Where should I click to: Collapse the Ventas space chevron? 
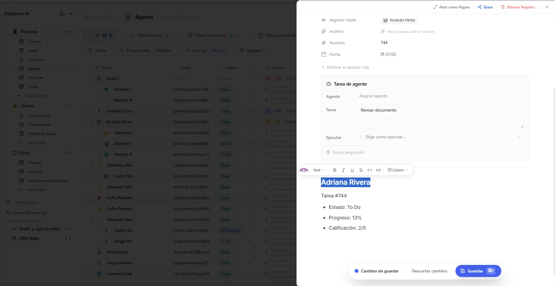[x=71, y=106]
